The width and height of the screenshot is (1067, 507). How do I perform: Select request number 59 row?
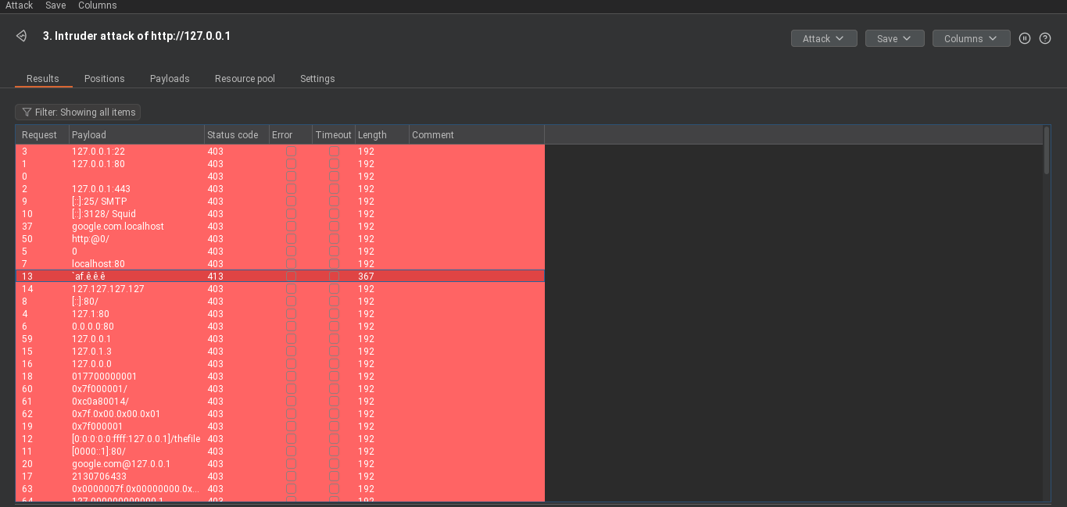click(x=280, y=339)
